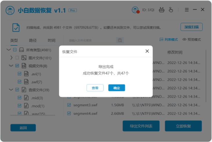The image size is (212, 142).
Task: Click the 图片文件 picture icon
Action: pos(24,58)
